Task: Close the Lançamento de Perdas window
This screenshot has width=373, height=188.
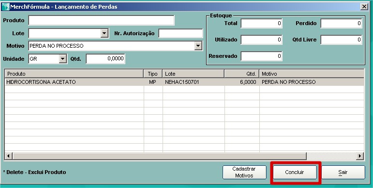Action: click(x=364, y=7)
